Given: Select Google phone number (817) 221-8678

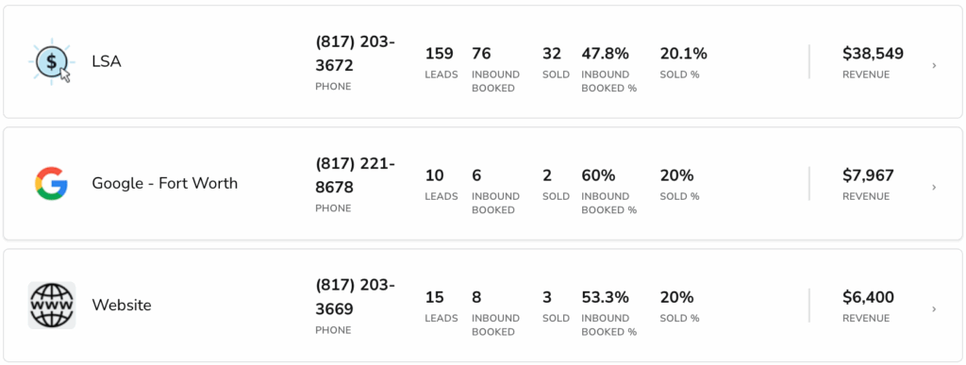Looking at the screenshot, I should click(x=356, y=175).
